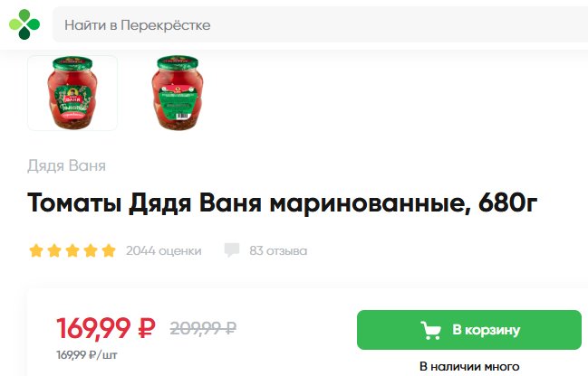Click the 'В наличии много' availability label
The image size is (588, 376).
(469, 366)
